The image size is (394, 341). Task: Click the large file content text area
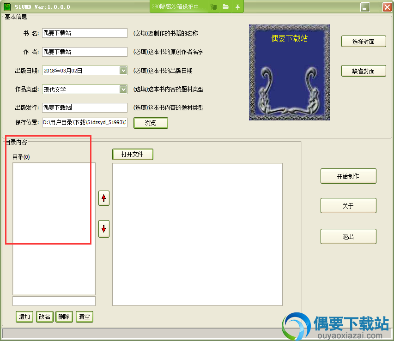point(198,234)
